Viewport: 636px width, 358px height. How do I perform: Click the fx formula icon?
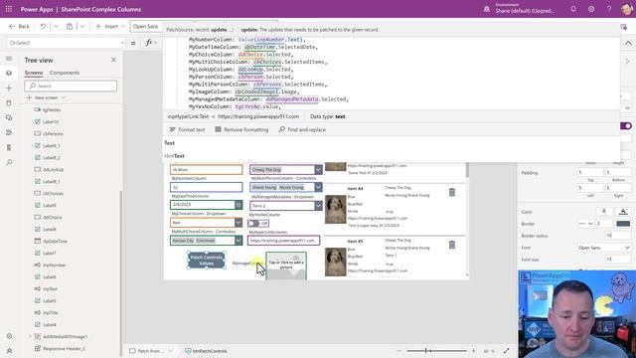coord(149,43)
